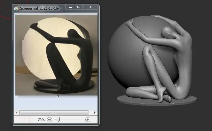Screen dimensions: 212x131
Task: Zoom out with the minus button
Action: (50, 120)
